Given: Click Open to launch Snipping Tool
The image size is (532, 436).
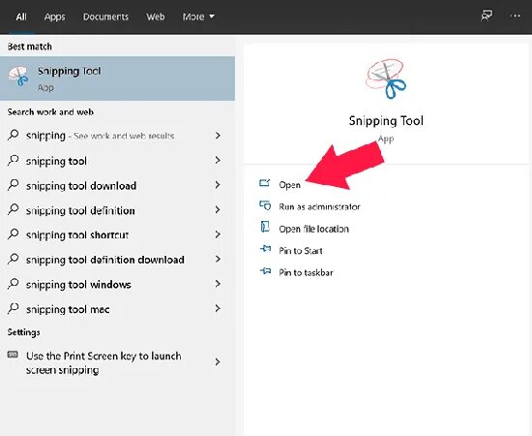Looking at the screenshot, I should tap(289, 185).
